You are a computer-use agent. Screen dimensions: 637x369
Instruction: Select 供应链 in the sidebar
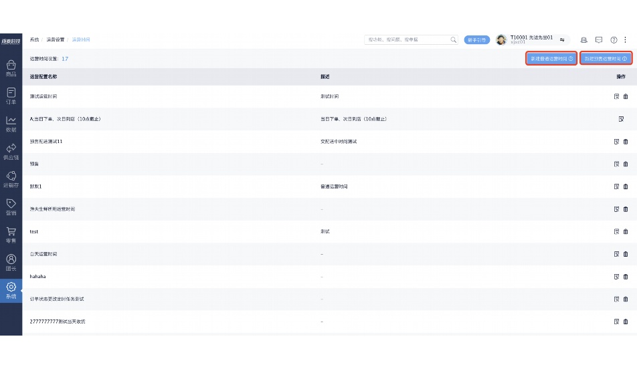coord(11,152)
